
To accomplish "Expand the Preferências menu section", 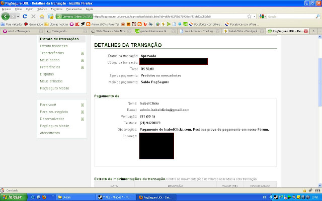I will 83,67.
